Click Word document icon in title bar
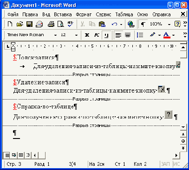The width and height of the screenshot is (189, 170). [x=6, y=5]
